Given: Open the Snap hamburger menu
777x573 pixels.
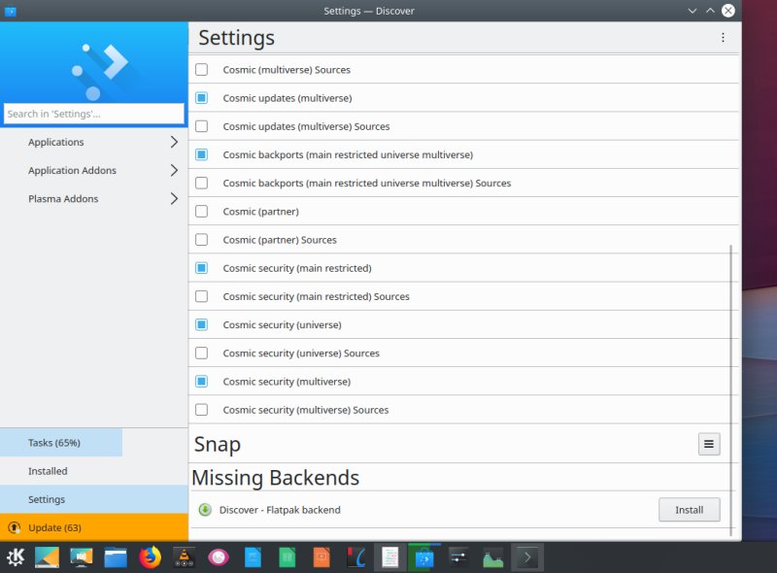Looking at the screenshot, I should (709, 444).
